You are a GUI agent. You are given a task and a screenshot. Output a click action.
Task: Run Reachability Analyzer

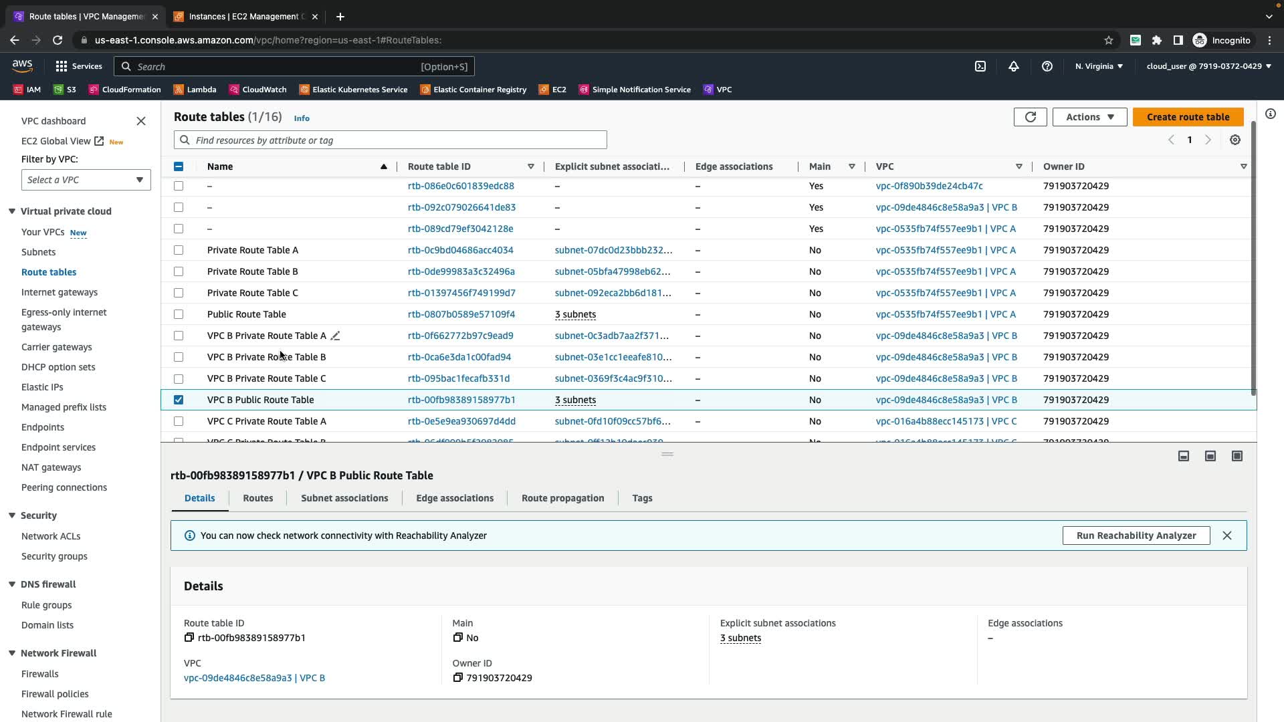click(x=1135, y=535)
